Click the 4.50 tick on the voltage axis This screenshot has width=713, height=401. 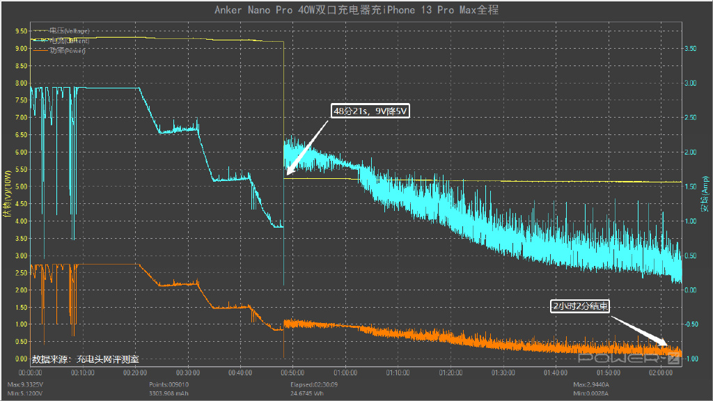[22, 204]
